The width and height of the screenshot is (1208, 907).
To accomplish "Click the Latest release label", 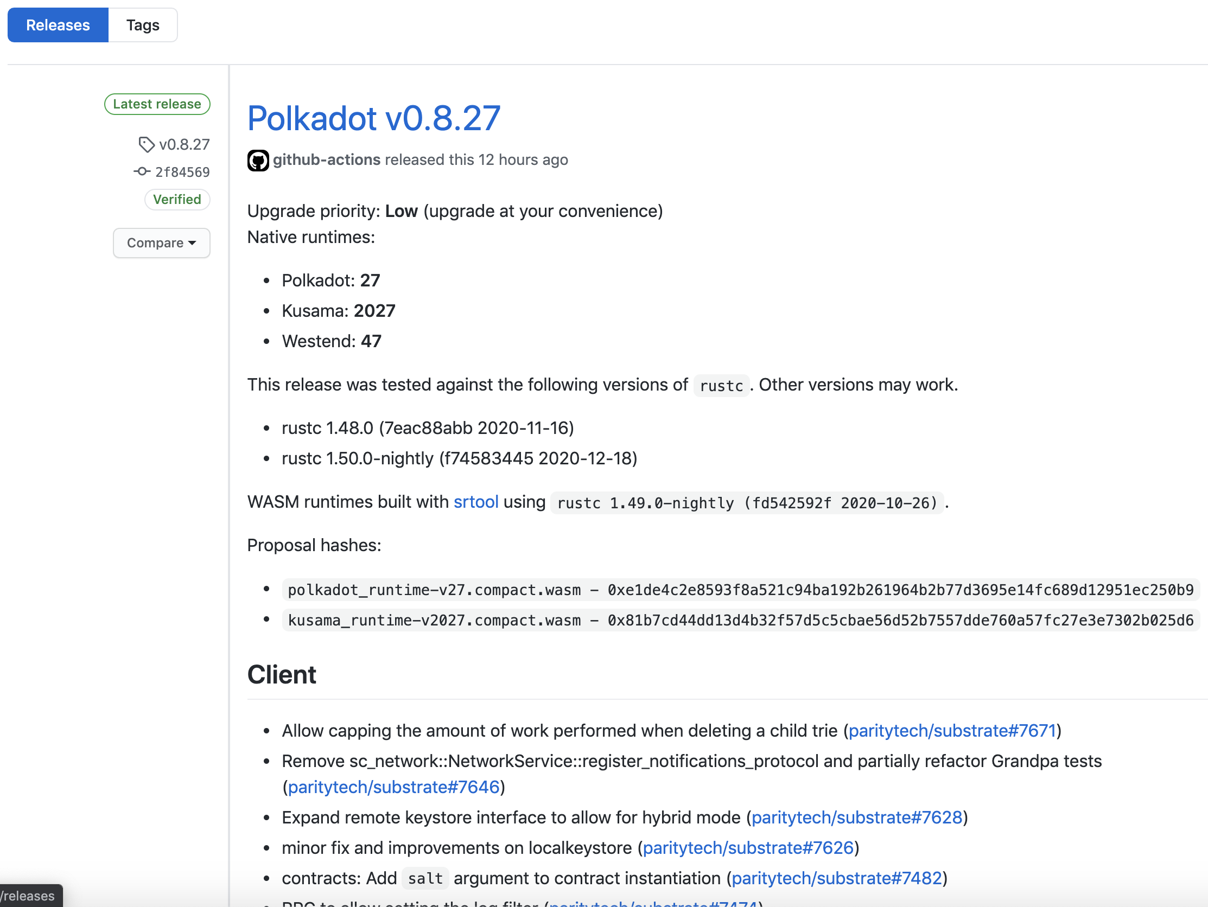I will click(x=157, y=104).
